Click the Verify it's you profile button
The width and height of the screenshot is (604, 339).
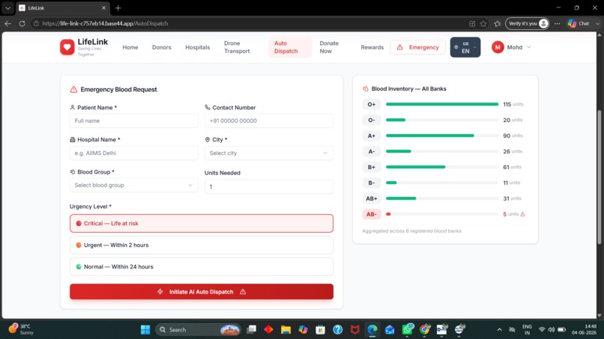click(x=527, y=23)
